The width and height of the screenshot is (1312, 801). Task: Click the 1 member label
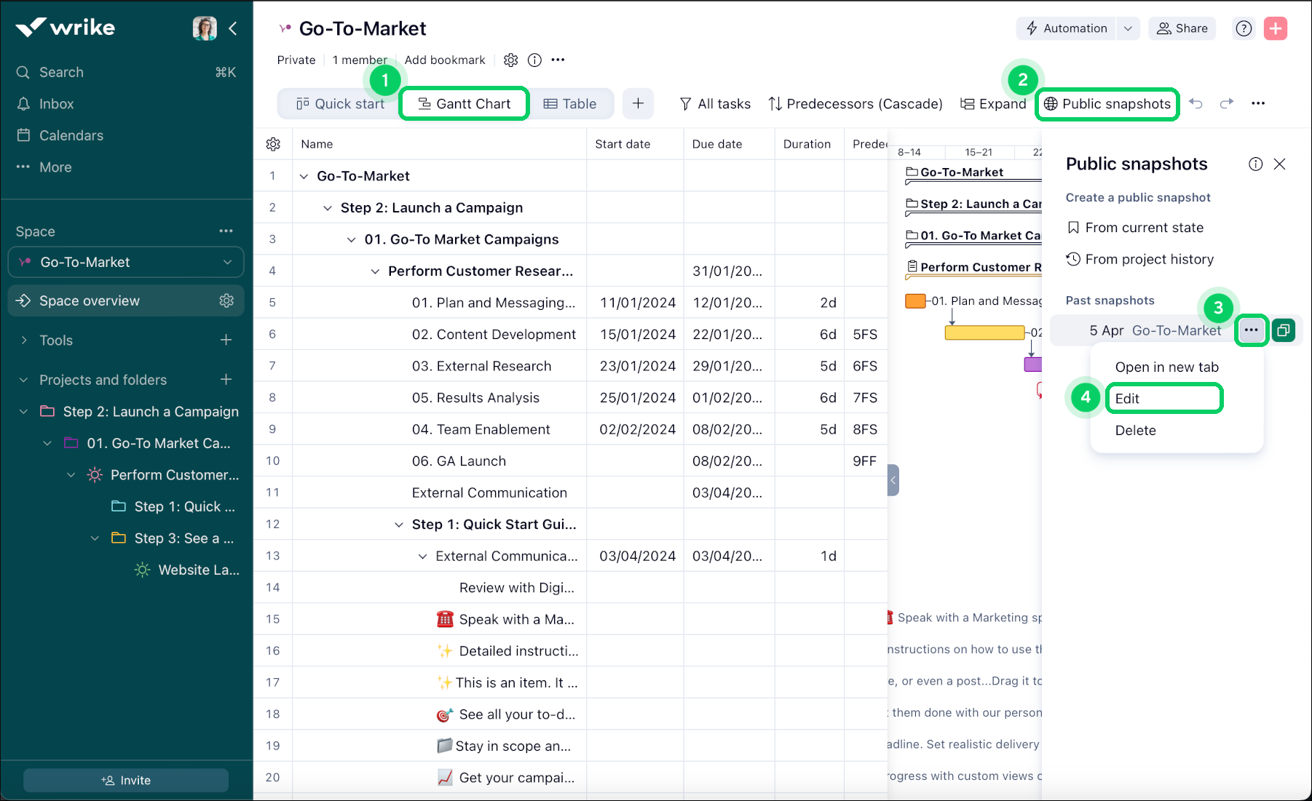coord(360,60)
